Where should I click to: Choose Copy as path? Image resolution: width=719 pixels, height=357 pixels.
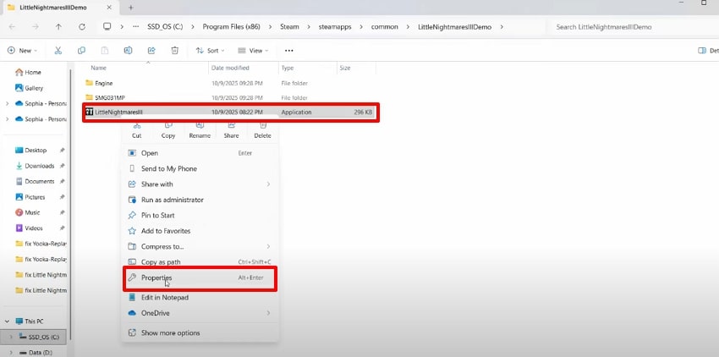pyautogui.click(x=200, y=262)
